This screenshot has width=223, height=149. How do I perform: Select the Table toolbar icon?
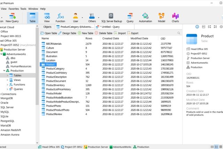tap(32, 18)
